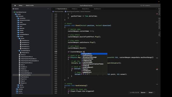Image resolution: width=172 pixels, height=97 pixels.
Task: Switch to the IHitable.cs tab
Action: pos(74,9)
